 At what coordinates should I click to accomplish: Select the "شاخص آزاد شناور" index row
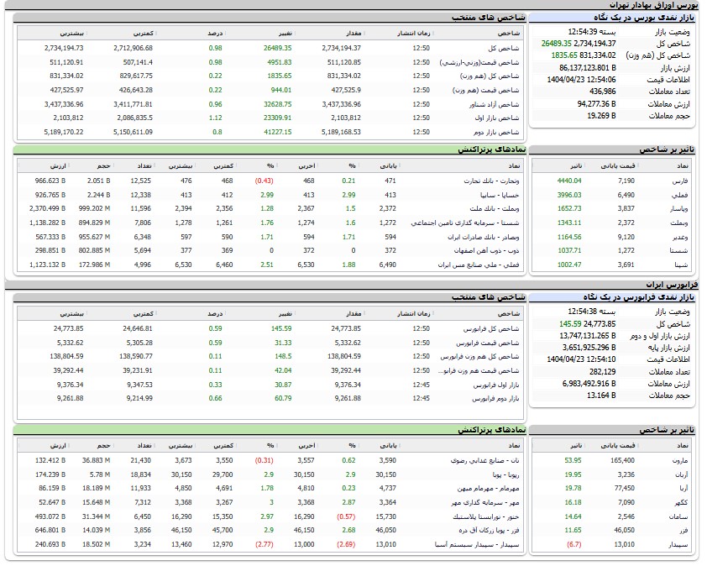click(270, 104)
